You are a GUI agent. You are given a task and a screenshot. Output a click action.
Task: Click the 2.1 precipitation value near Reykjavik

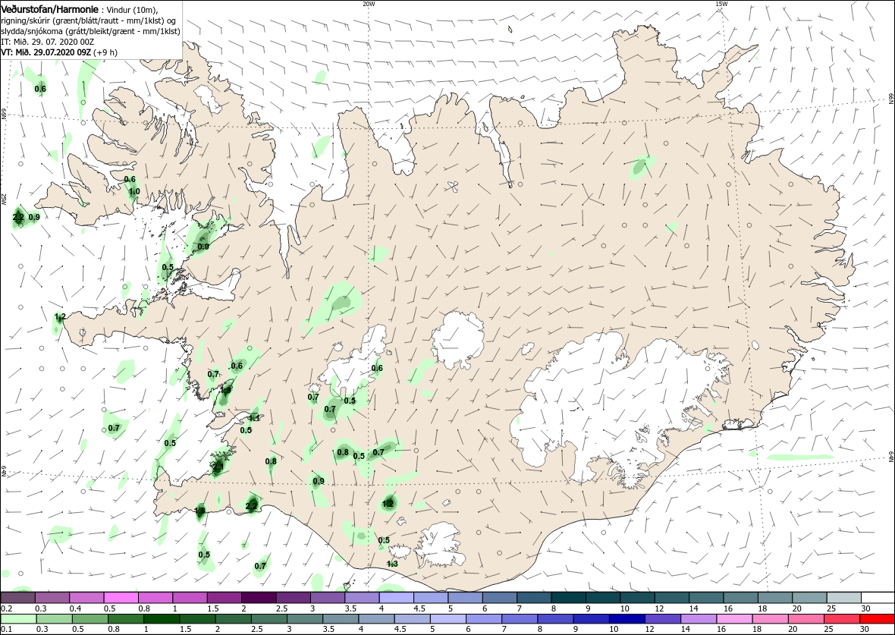pyautogui.click(x=218, y=467)
